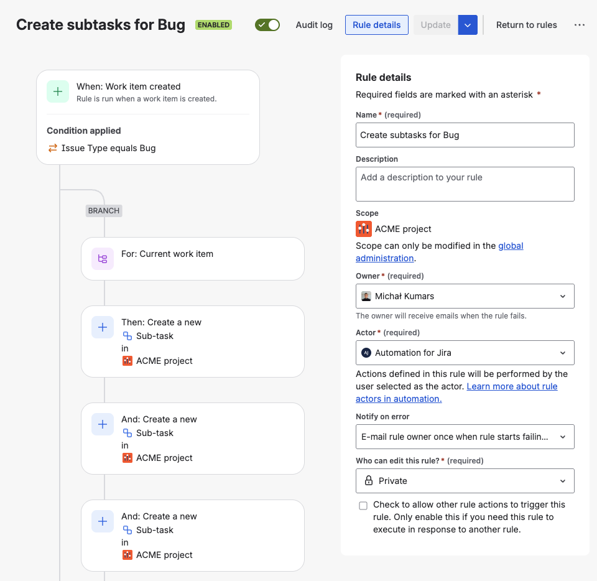
Task: Expand the chevron next to the Update button
Action: 468,25
